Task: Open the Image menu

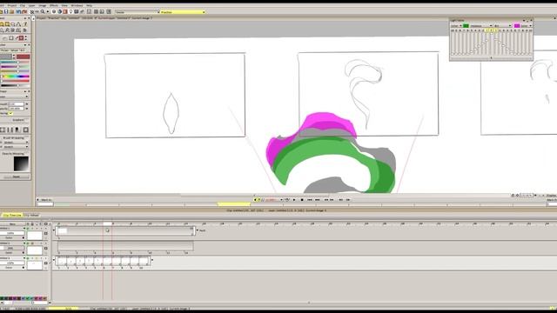Action: 43,6
